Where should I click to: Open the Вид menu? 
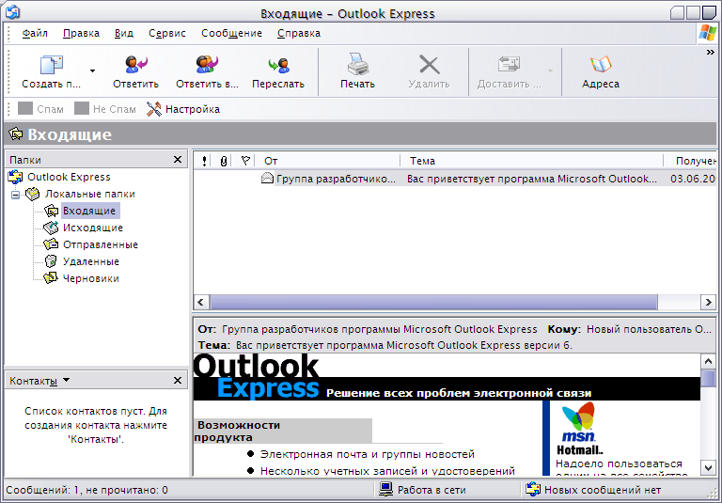click(124, 33)
